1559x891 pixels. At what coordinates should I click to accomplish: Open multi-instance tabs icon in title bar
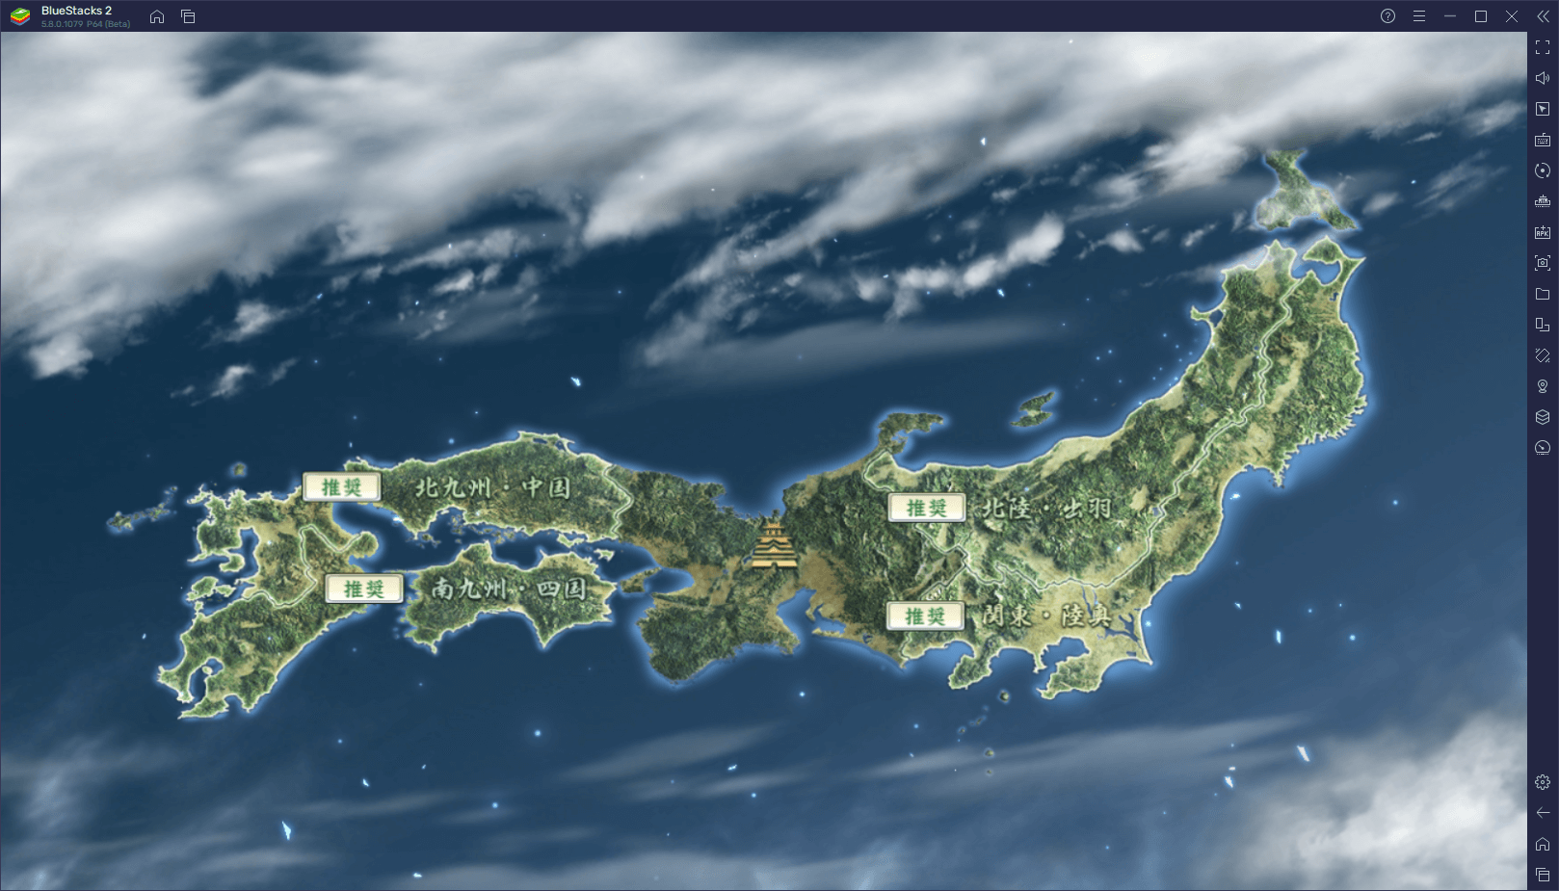pyautogui.click(x=188, y=16)
